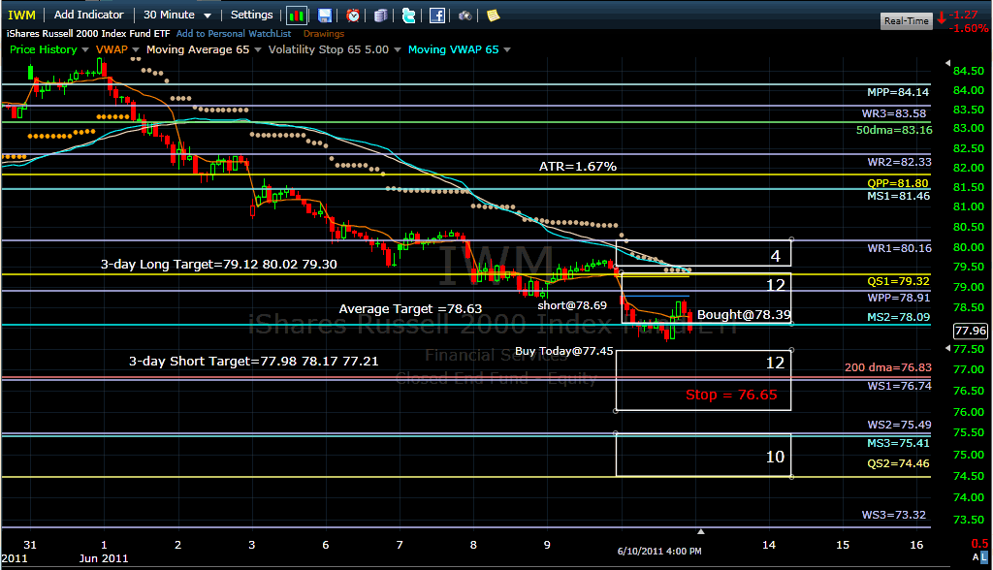Viewport: 993px width, 570px height.
Task: Click the 'Stop = 76.65' red annotation
Action: 731,395
